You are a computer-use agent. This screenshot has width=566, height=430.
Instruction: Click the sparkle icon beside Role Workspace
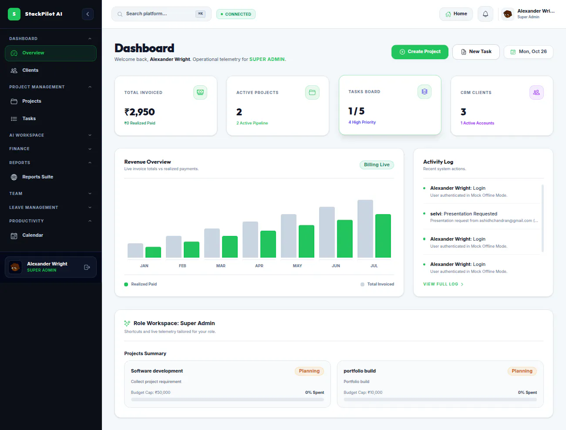point(127,323)
